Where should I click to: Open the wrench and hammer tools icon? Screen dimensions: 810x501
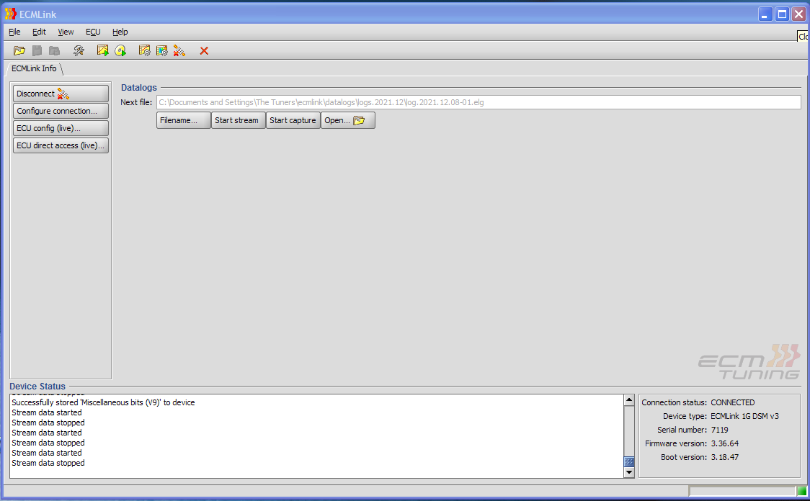click(79, 50)
